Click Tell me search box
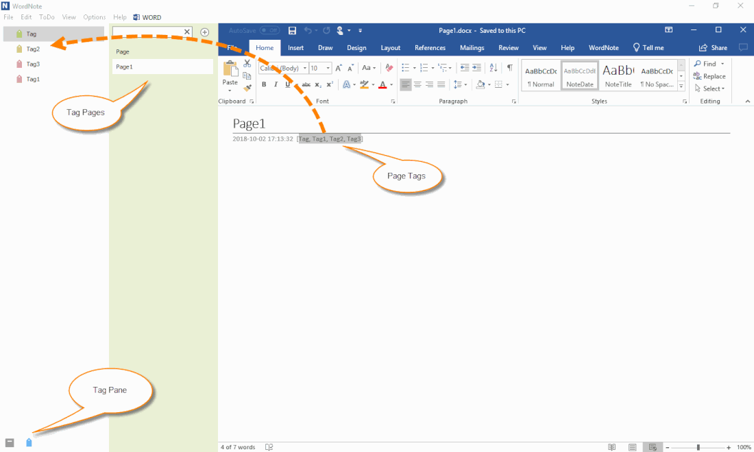The image size is (754, 452). click(648, 47)
